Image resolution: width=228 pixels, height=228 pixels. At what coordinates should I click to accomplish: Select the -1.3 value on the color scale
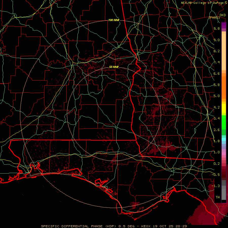click(216, 186)
